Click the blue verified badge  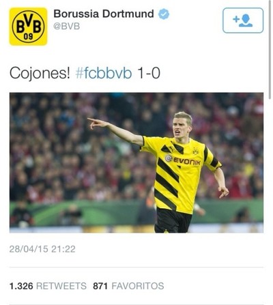pyautogui.click(x=164, y=14)
